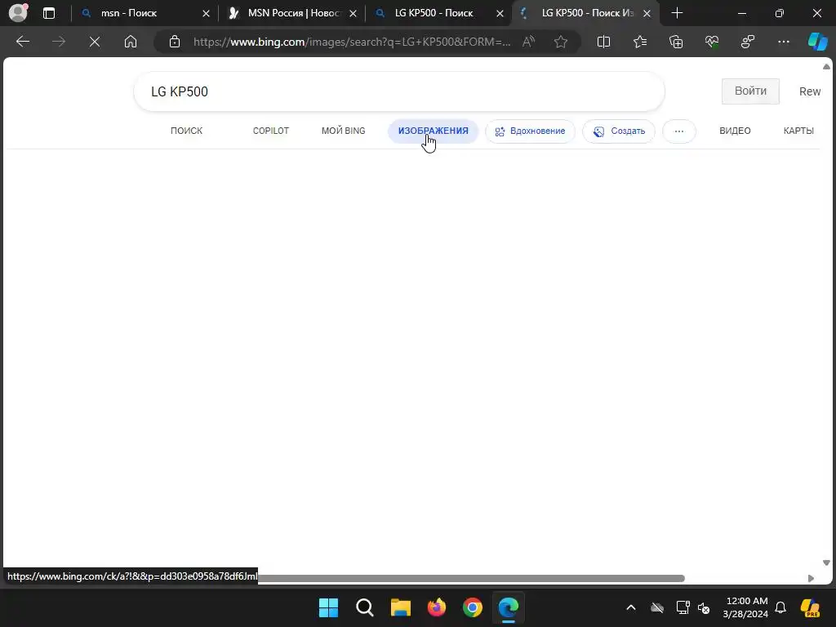Image resolution: width=836 pixels, height=627 pixels.
Task: View site information lock icon
Action: (175, 42)
